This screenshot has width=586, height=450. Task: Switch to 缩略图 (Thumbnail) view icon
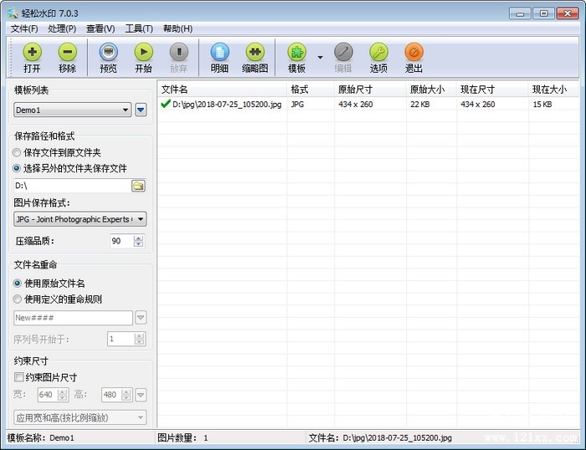click(254, 58)
